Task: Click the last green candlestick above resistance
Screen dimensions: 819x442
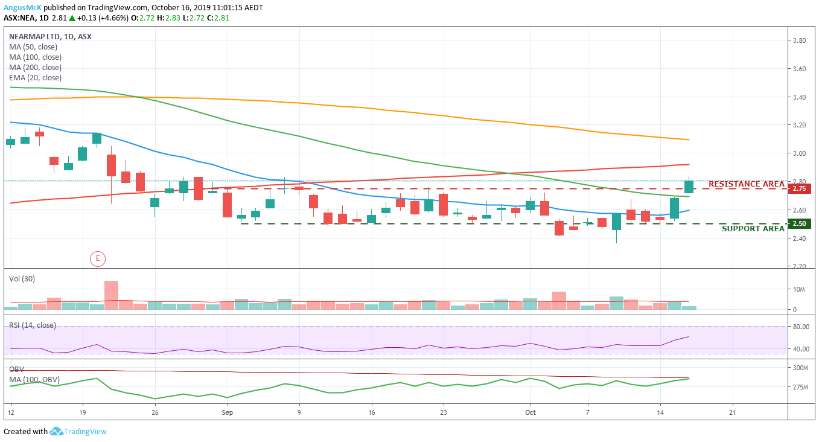Action: 689,187
